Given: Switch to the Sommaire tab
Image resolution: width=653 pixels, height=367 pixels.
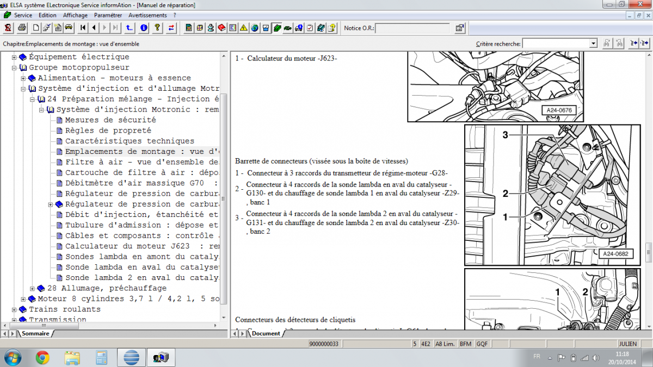Looking at the screenshot, I should [x=35, y=333].
